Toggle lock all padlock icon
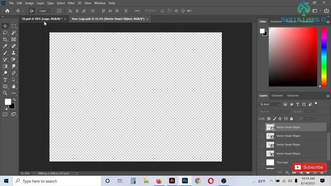This screenshot has width=331, height=186. (x=291, y=119)
